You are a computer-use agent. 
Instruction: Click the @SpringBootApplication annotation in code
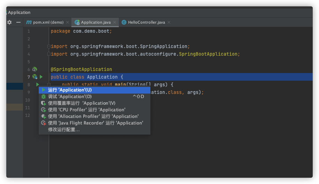[x=81, y=69]
